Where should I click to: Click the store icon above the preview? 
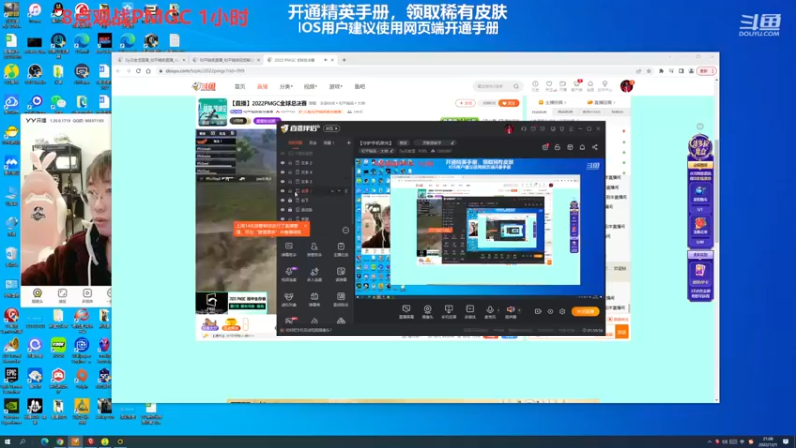pyautogui.click(x=570, y=147)
